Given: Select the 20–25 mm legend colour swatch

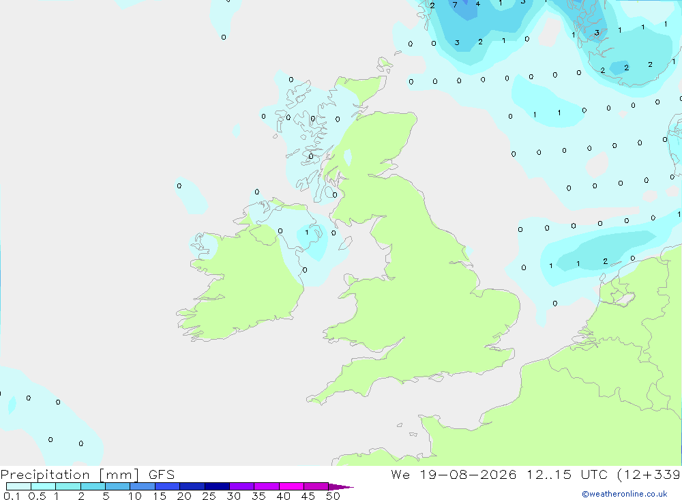Looking at the screenshot, I should 192,486.
